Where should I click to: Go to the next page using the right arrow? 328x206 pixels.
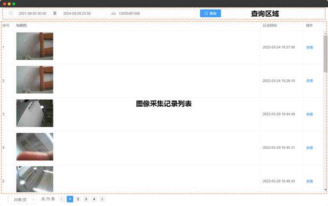click(x=102, y=199)
